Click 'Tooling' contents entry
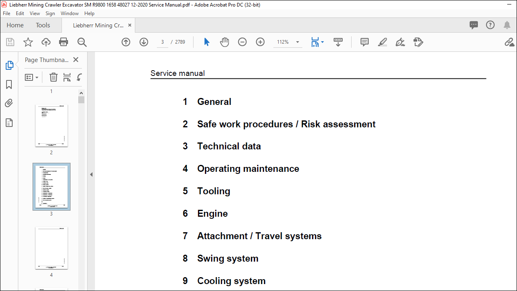517x291 pixels. coord(214,191)
